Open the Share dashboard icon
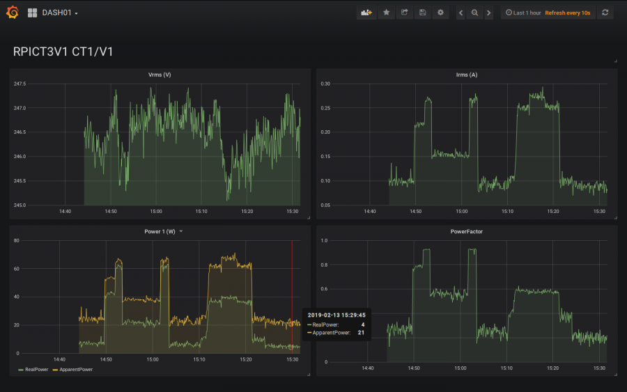The width and height of the screenshot is (627, 392). tap(404, 13)
